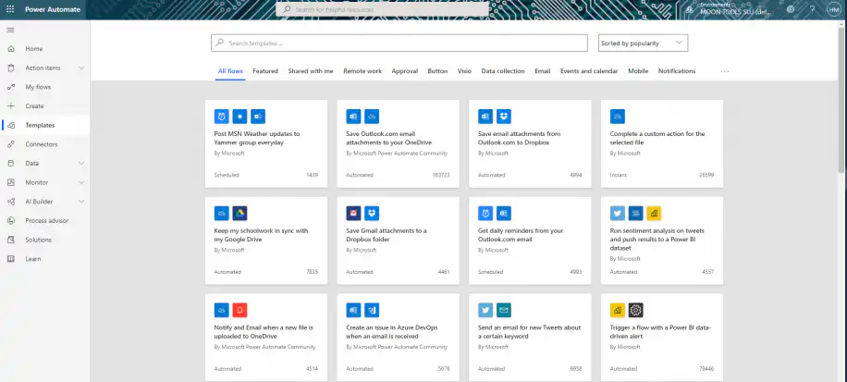Click the Twitter icon on sentiment analysis card
The width and height of the screenshot is (847, 382).
pos(618,214)
